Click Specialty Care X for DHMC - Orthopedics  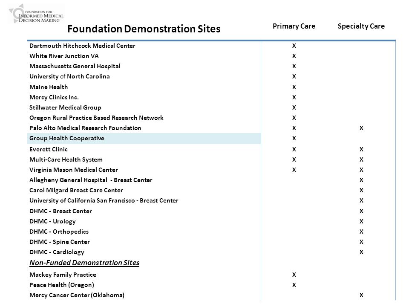pyautogui.click(x=361, y=232)
